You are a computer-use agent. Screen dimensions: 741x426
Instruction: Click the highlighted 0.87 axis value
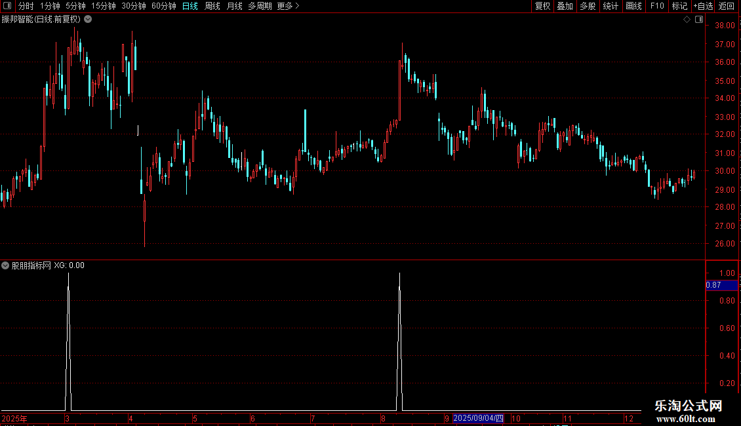point(721,285)
